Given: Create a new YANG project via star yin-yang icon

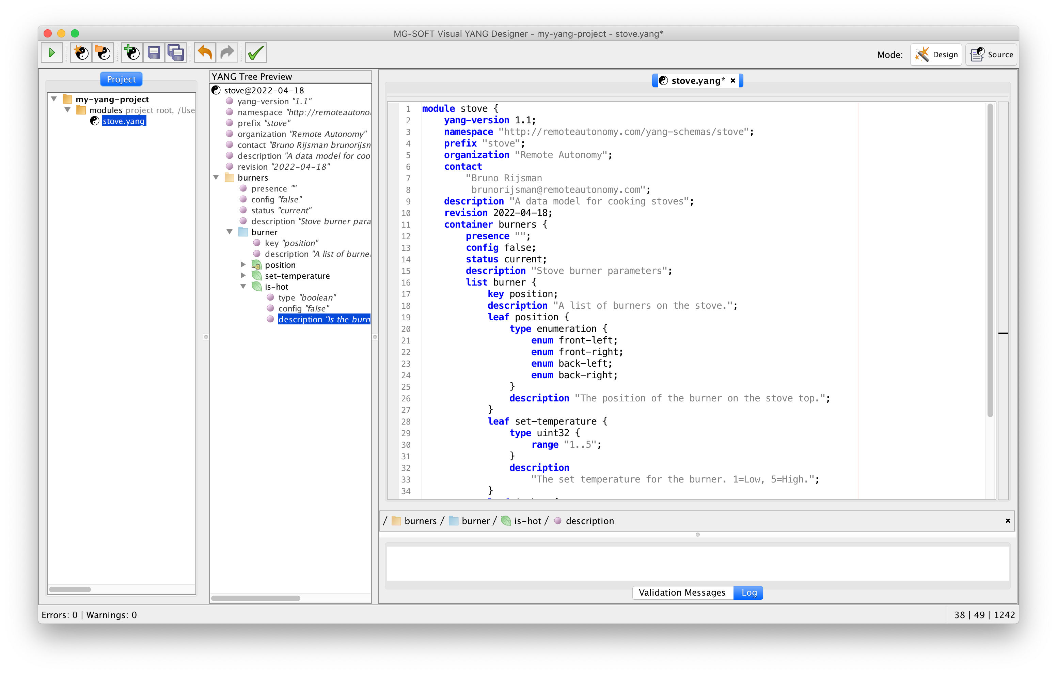Looking at the screenshot, I should [x=80, y=52].
